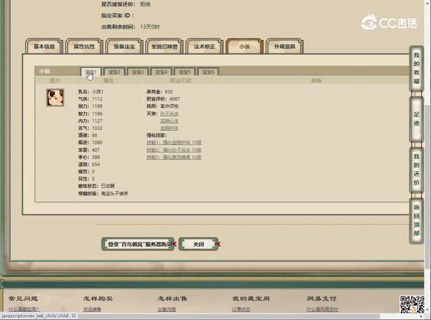Click the 气质 value 1112
The width and height of the screenshot is (431, 320).
(97, 99)
